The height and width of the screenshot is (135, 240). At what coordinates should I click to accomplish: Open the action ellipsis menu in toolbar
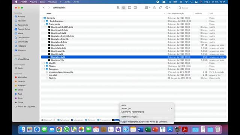(x=168, y=7)
